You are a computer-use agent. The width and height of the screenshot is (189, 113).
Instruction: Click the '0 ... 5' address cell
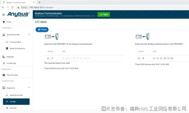pyautogui.click(x=141, y=58)
